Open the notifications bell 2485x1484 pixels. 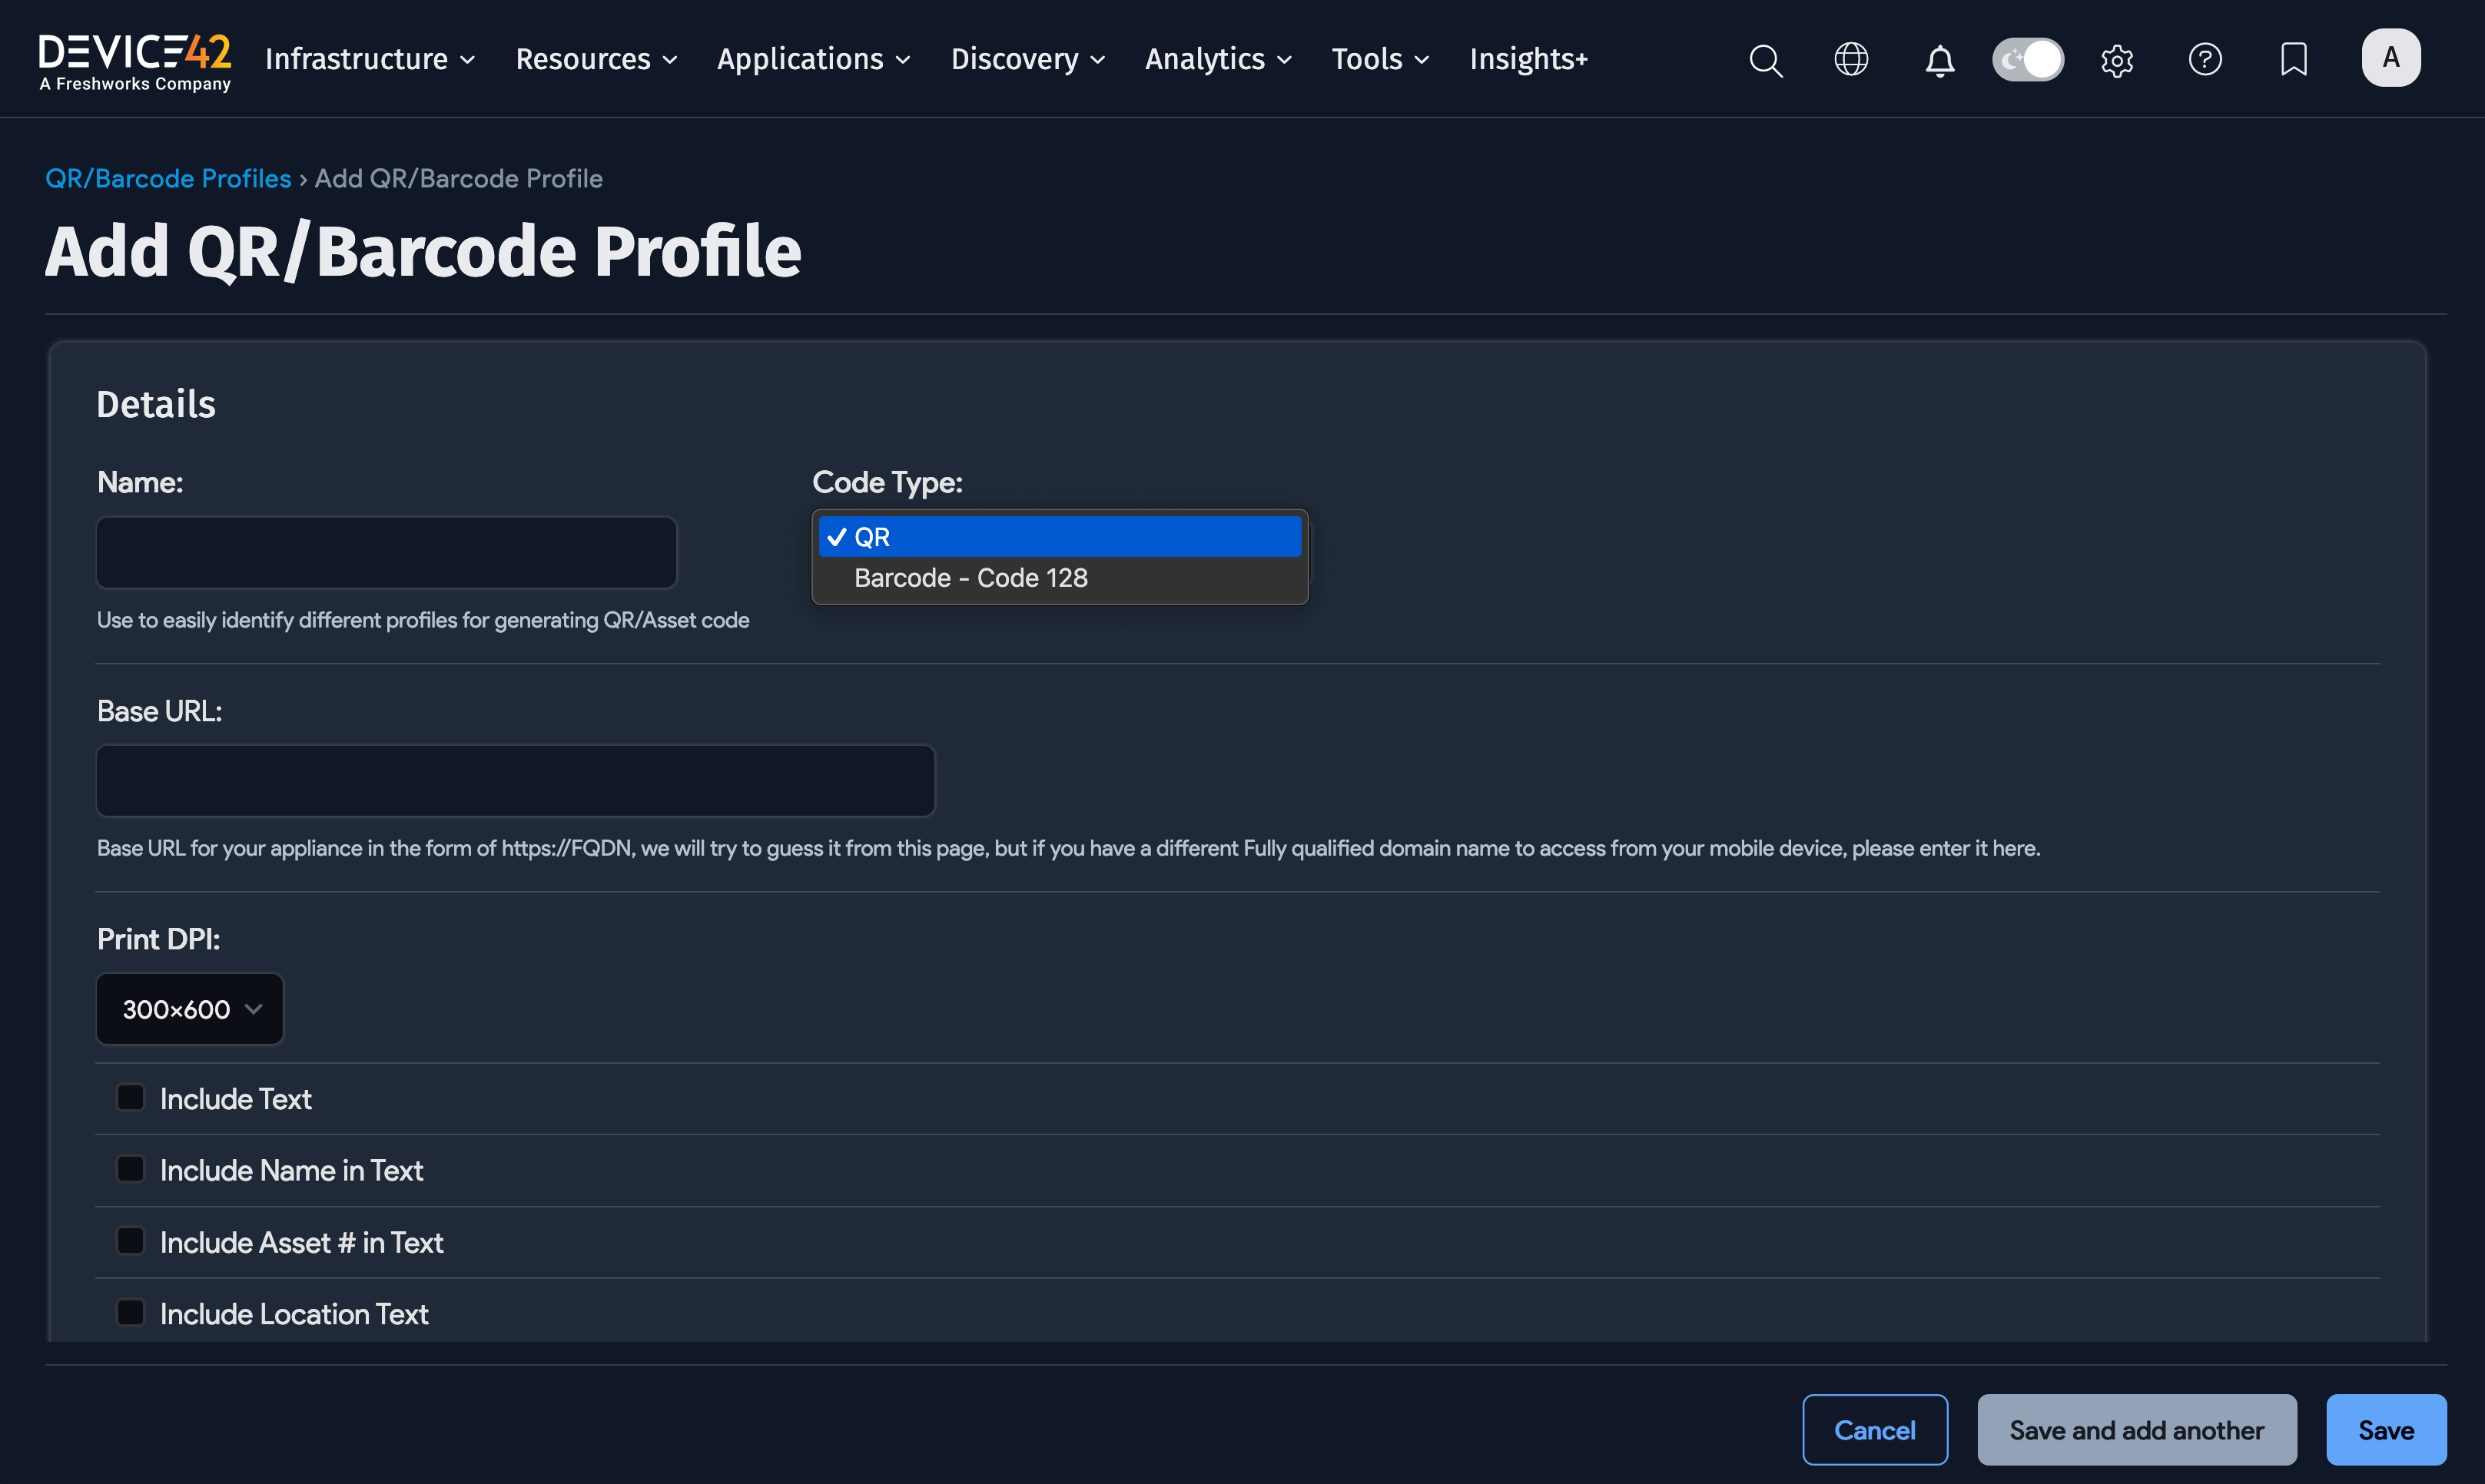pos(1939,60)
